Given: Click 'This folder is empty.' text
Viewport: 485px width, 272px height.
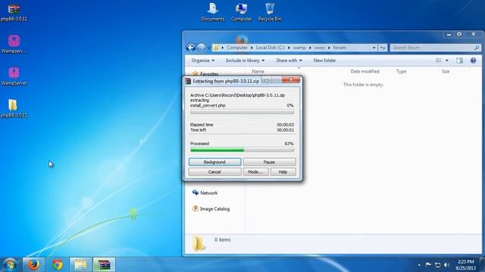Looking at the screenshot, I should tap(364, 85).
